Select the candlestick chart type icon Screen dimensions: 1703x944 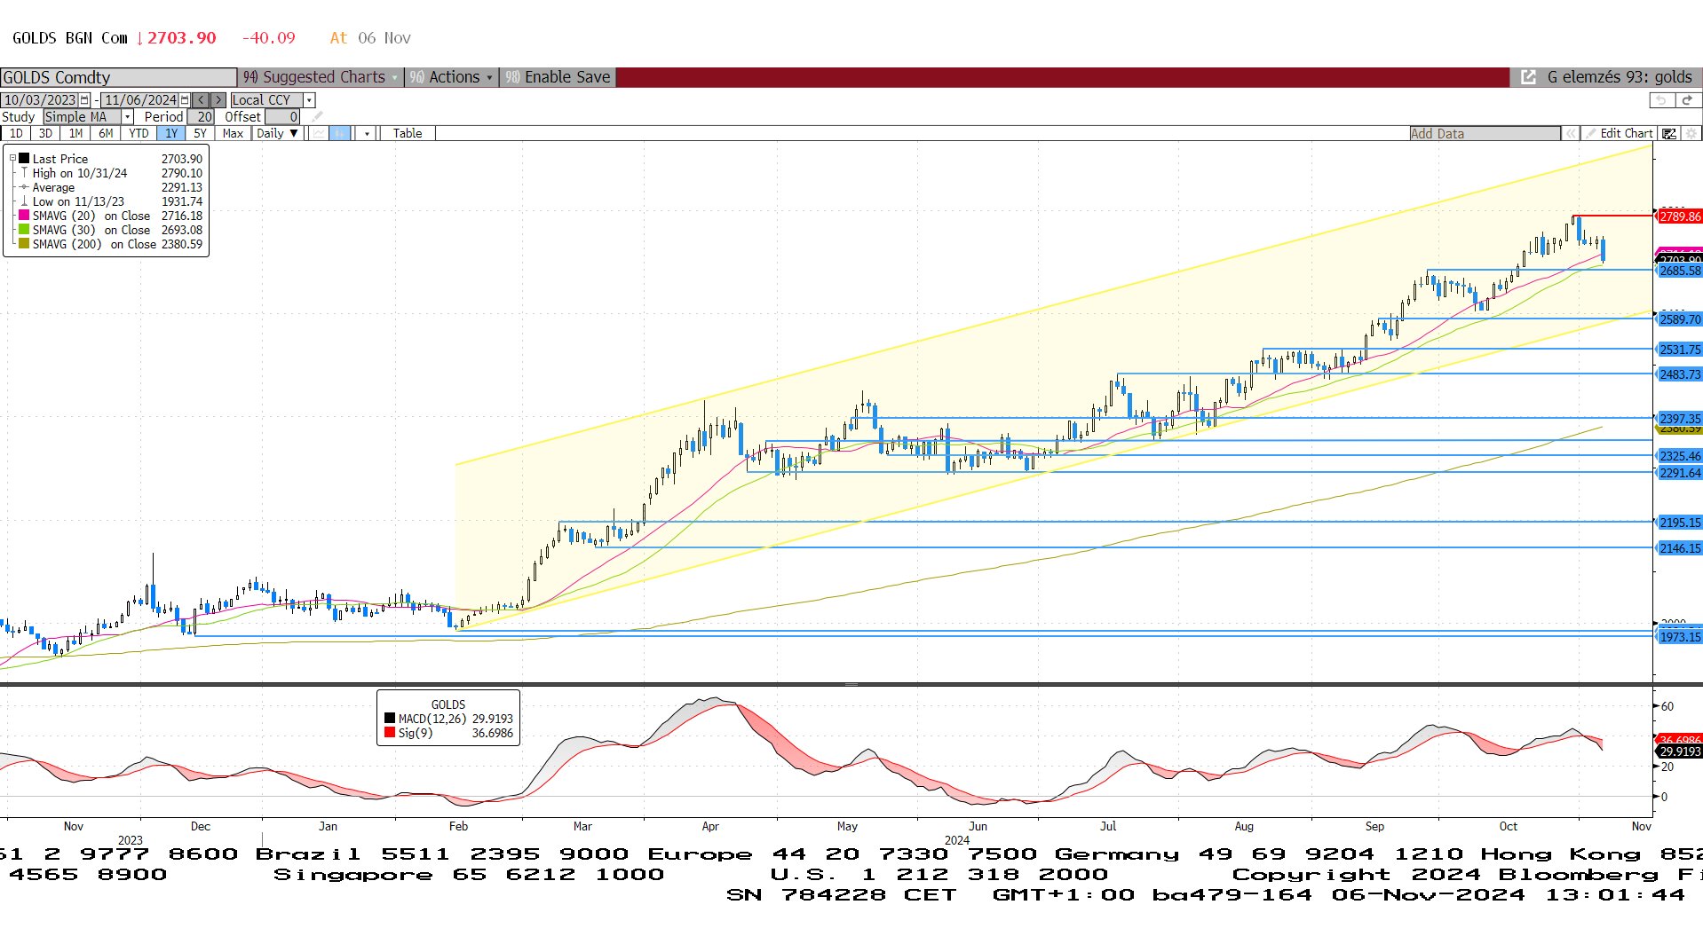coord(340,133)
